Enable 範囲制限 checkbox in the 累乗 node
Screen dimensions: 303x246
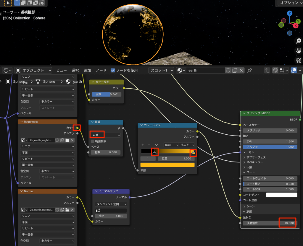[92, 141]
